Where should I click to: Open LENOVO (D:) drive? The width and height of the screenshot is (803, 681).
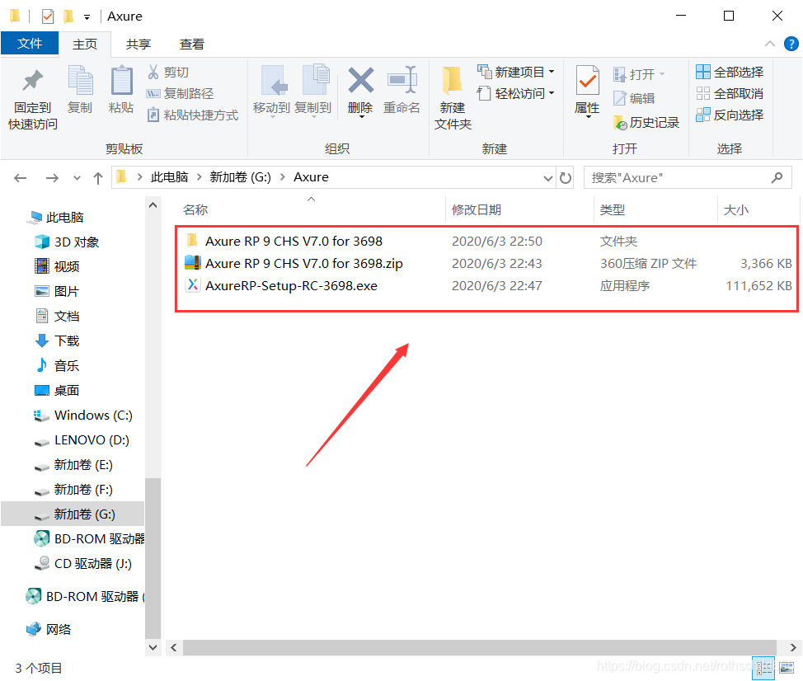pyautogui.click(x=82, y=440)
